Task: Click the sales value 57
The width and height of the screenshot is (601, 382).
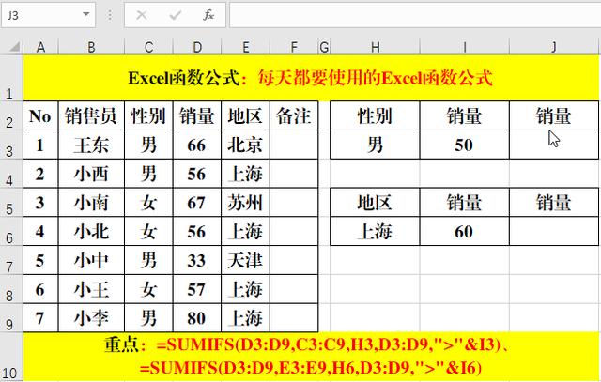Action: pyautogui.click(x=197, y=289)
